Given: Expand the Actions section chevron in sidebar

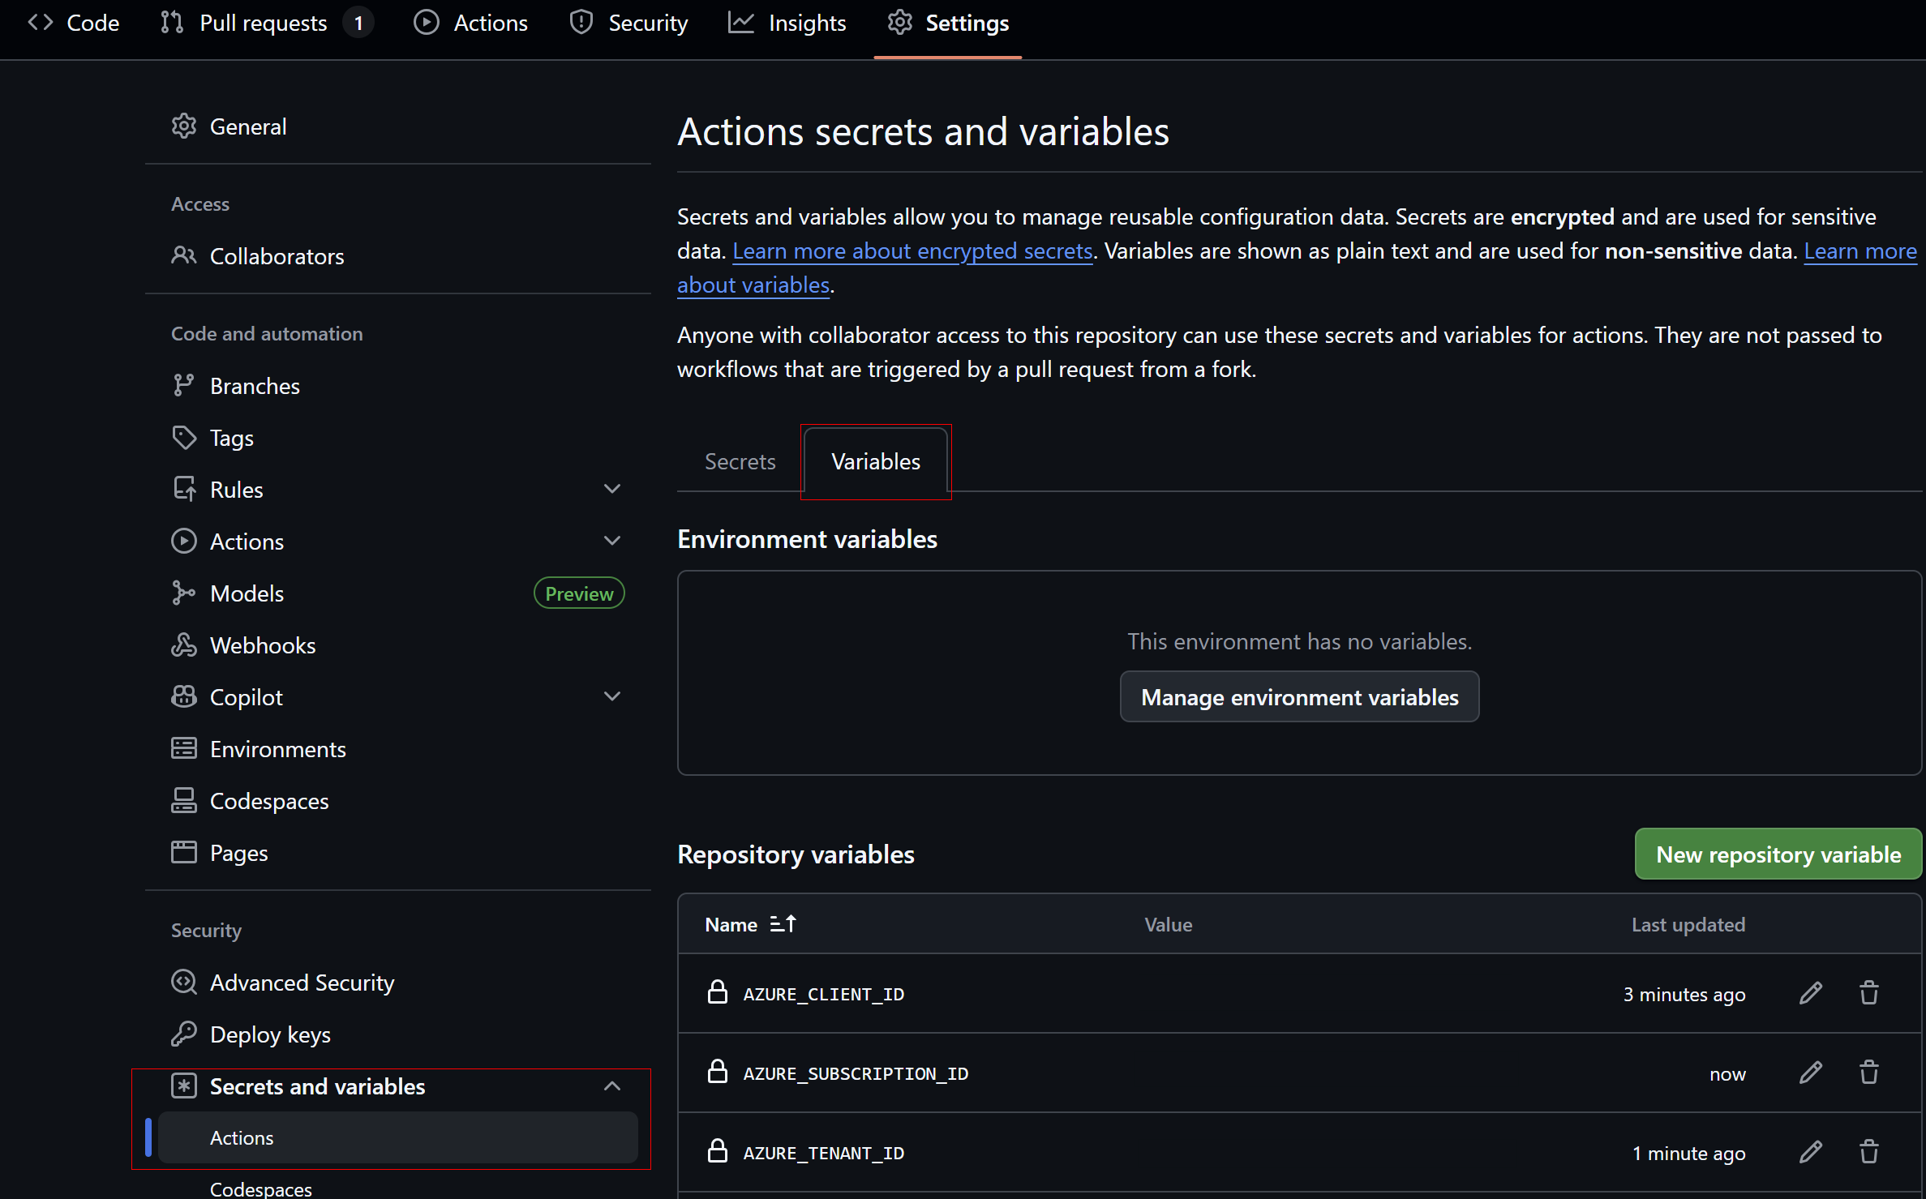Looking at the screenshot, I should (612, 541).
